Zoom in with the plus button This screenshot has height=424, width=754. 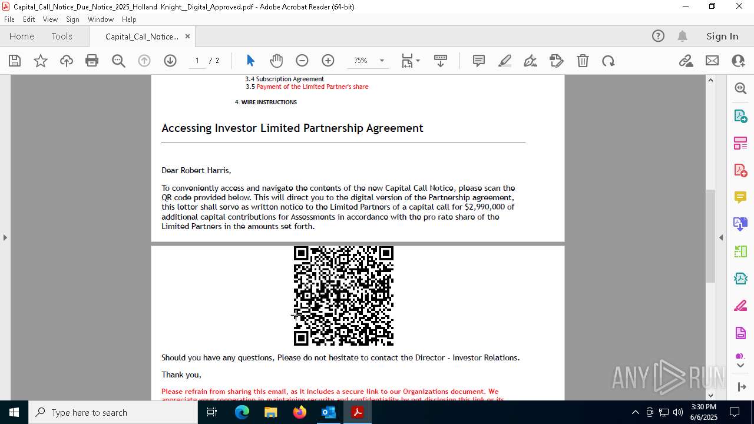328,61
